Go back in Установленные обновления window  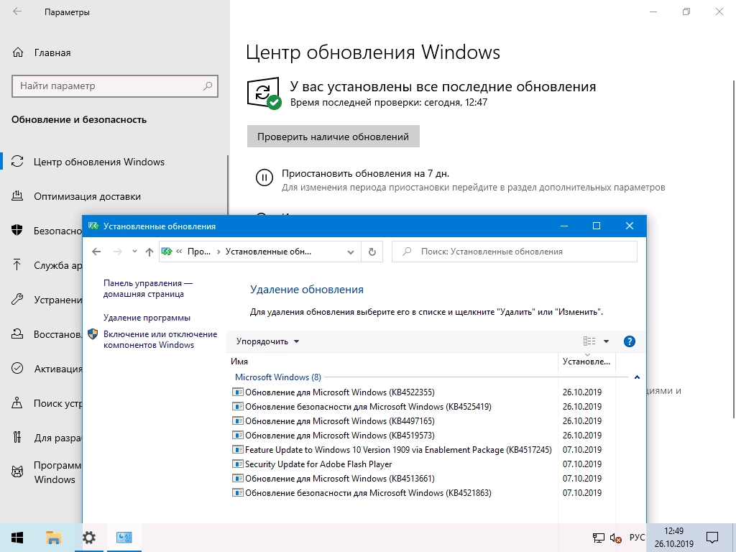coord(96,252)
